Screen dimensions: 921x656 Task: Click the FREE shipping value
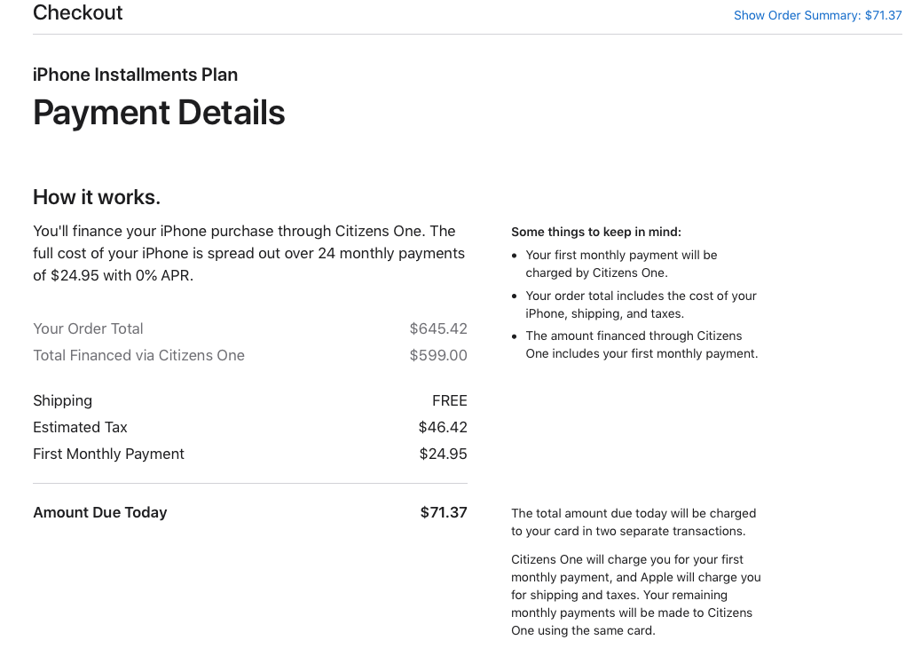[x=449, y=400]
